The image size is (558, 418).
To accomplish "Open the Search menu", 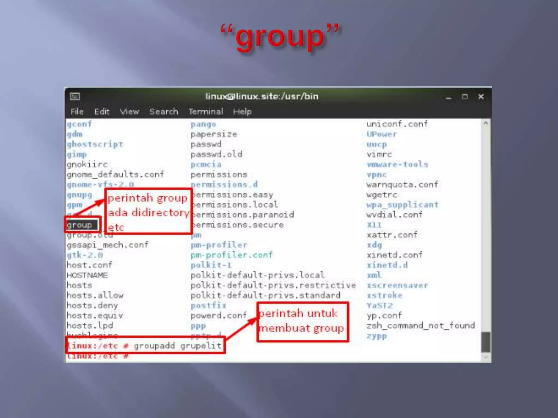I will tap(163, 112).
